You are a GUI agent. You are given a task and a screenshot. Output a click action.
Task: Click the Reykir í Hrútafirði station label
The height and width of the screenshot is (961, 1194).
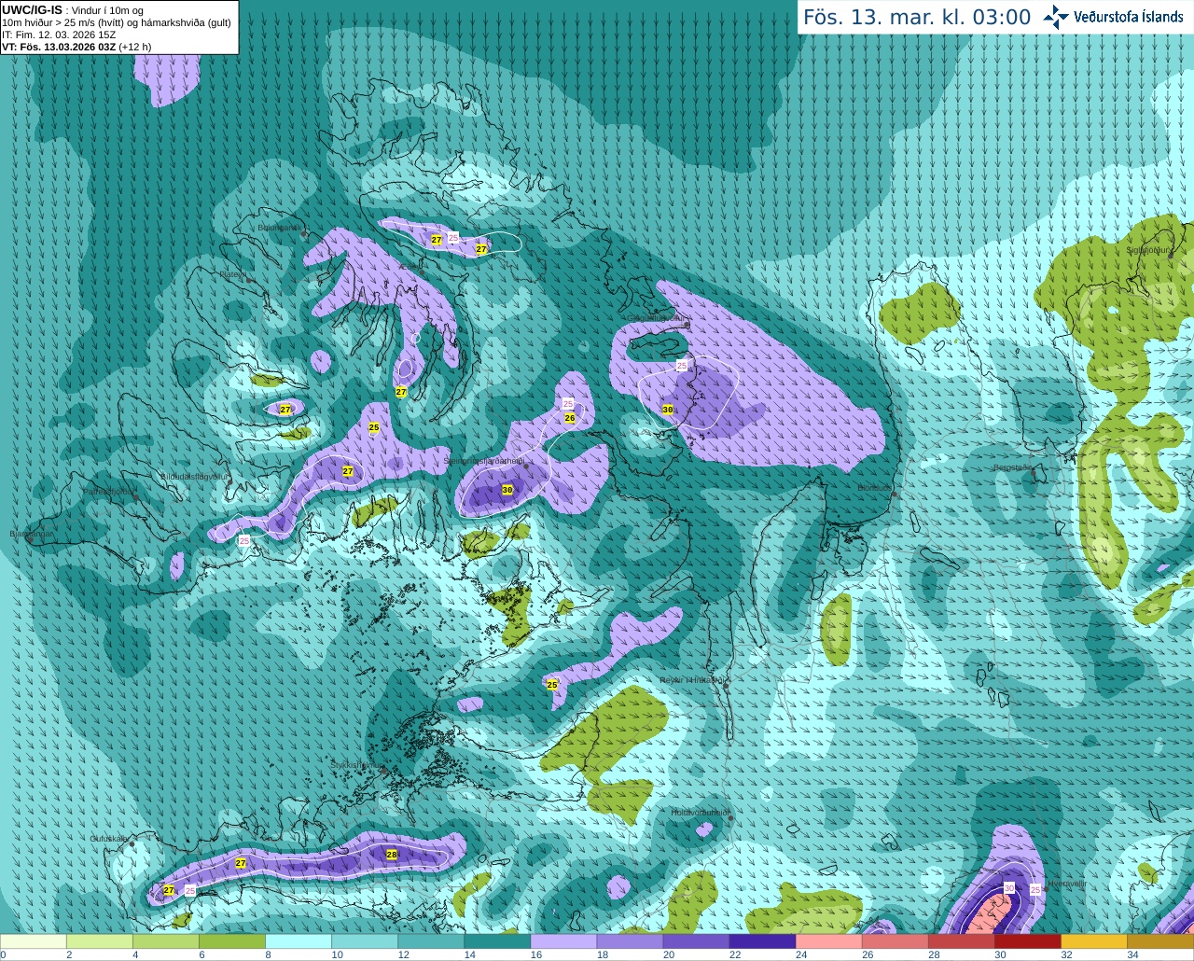(x=692, y=680)
